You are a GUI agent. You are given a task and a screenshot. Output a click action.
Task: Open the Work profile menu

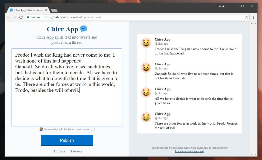click(x=221, y=6)
